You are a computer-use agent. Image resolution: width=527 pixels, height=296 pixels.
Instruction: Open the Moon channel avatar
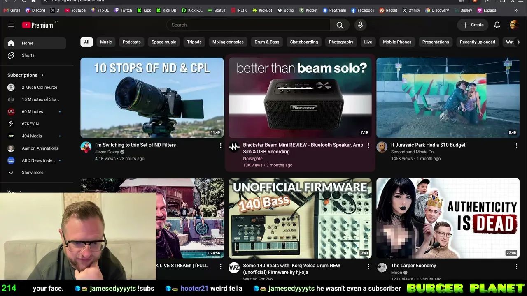click(x=382, y=268)
